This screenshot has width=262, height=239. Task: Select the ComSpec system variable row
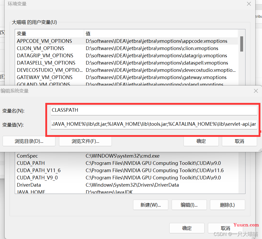[x=127, y=156]
